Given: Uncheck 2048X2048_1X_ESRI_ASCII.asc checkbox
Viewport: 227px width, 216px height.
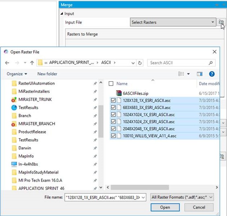Looking at the screenshot, I should pyautogui.click(x=113, y=129).
